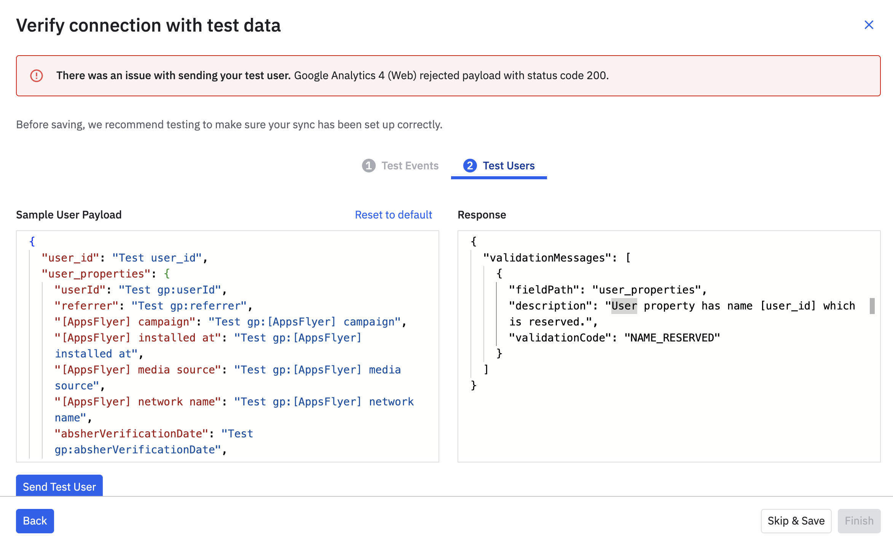
Task: Close the verify connection dialog
Action: tap(869, 25)
